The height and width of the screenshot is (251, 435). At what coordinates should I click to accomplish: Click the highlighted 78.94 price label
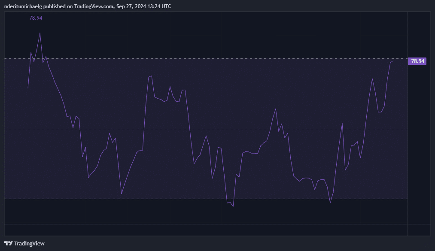tap(417, 61)
